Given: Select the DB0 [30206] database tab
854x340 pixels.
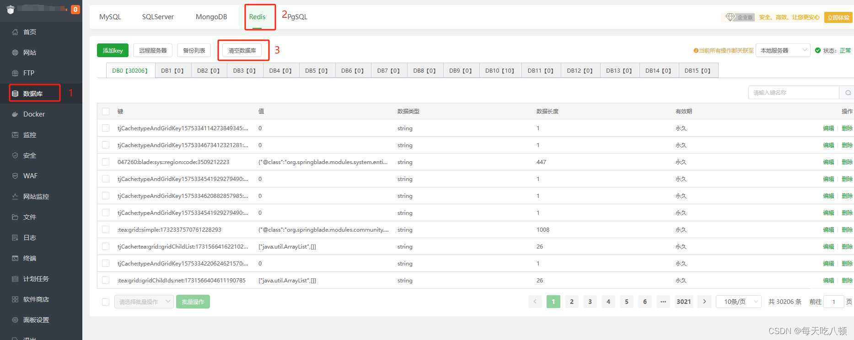Looking at the screenshot, I should (x=130, y=71).
